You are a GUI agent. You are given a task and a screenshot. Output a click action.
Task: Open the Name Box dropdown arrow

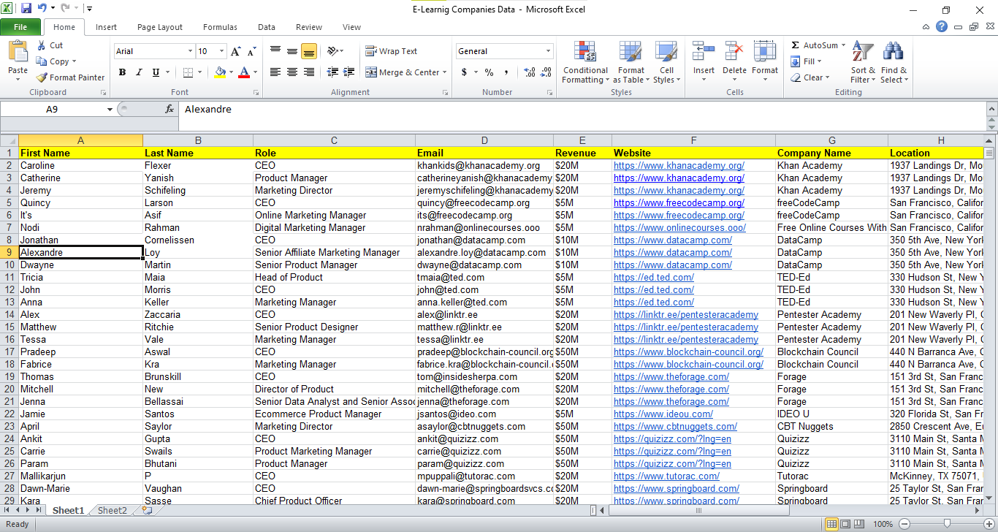click(x=110, y=110)
